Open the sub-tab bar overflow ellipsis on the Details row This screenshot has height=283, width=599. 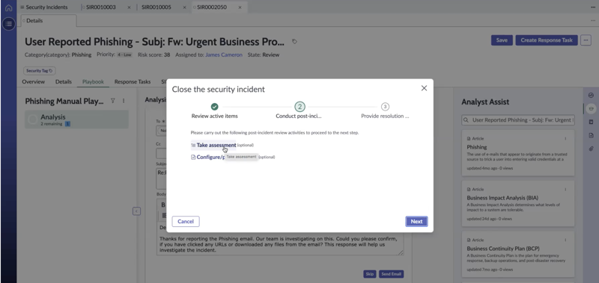(x=593, y=21)
